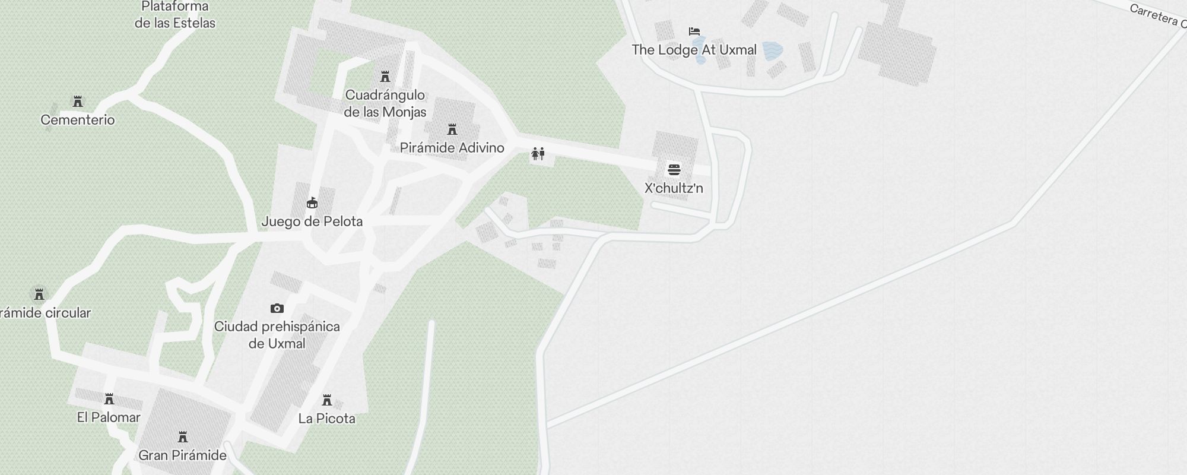Open the restroom icon marker
This screenshot has height=475, width=1187.
click(x=538, y=154)
